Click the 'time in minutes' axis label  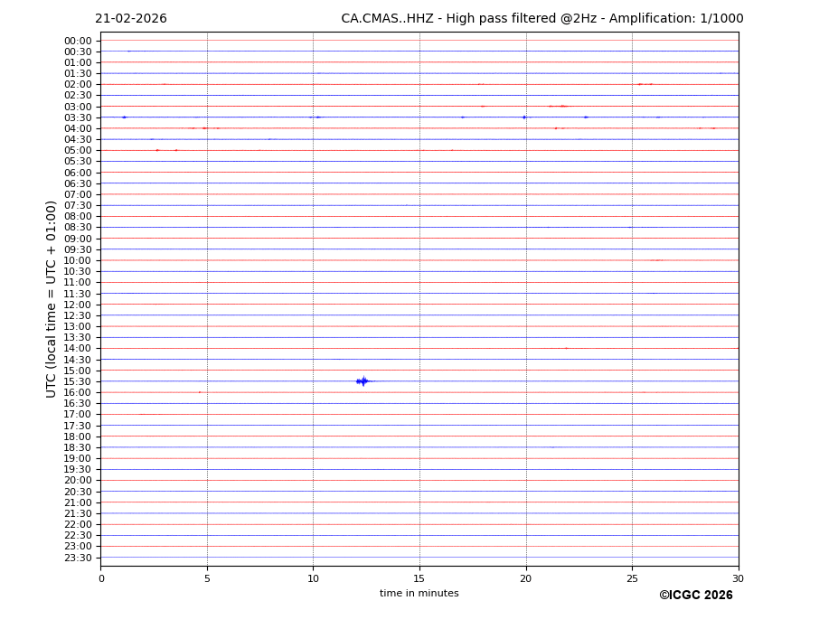pyautogui.click(x=419, y=594)
